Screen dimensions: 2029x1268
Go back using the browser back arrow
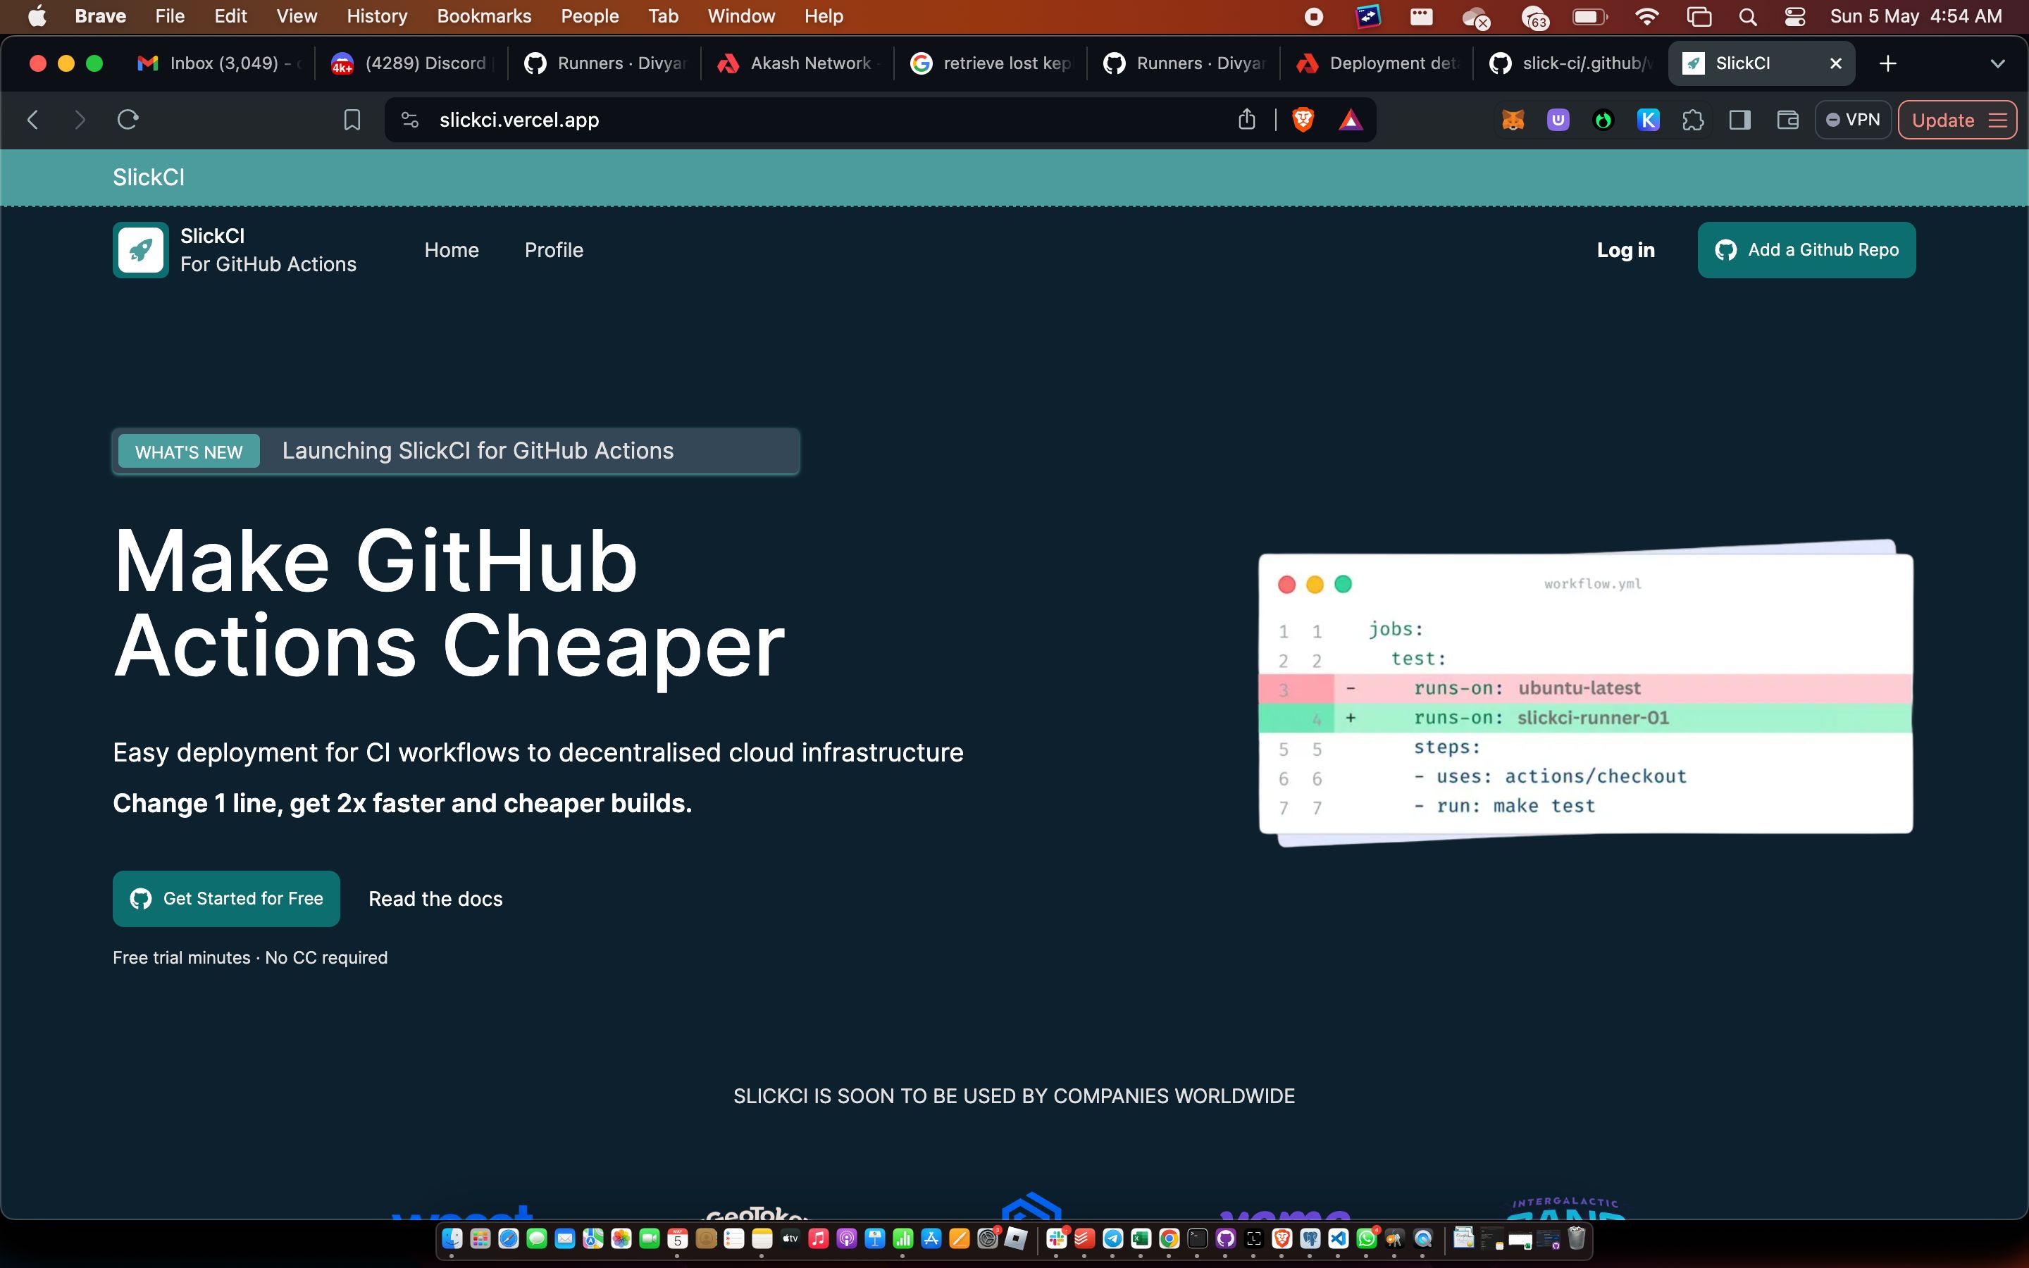point(32,120)
